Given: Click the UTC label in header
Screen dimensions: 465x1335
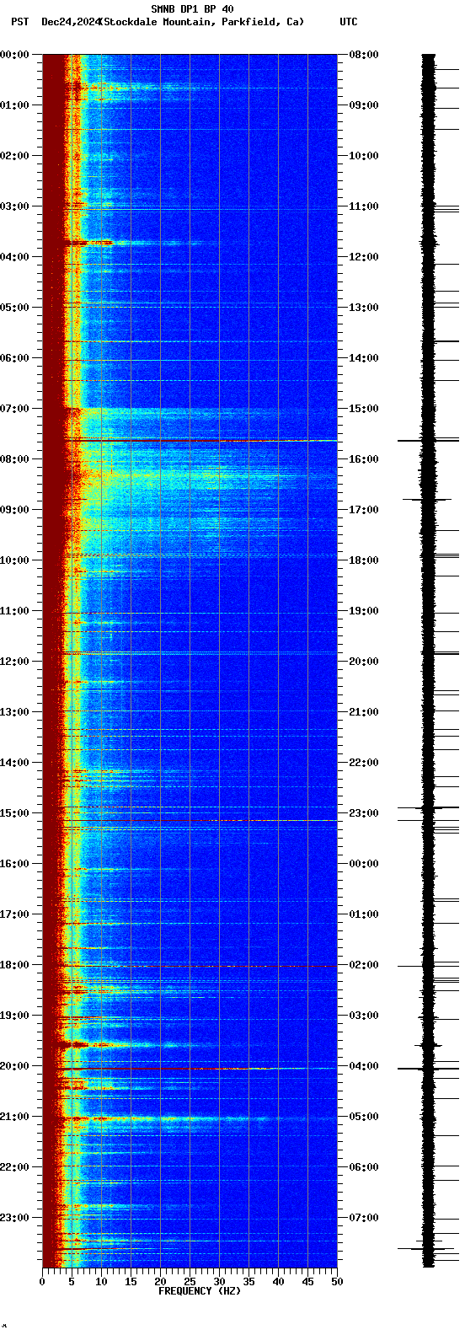Looking at the screenshot, I should 349,22.
